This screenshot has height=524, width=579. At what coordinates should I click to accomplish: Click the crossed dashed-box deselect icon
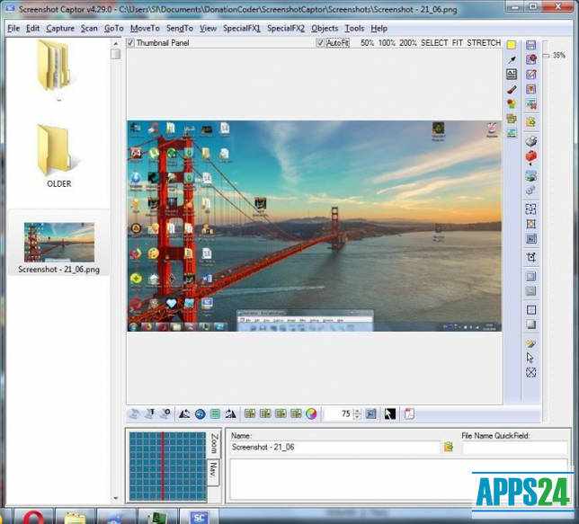click(x=531, y=372)
